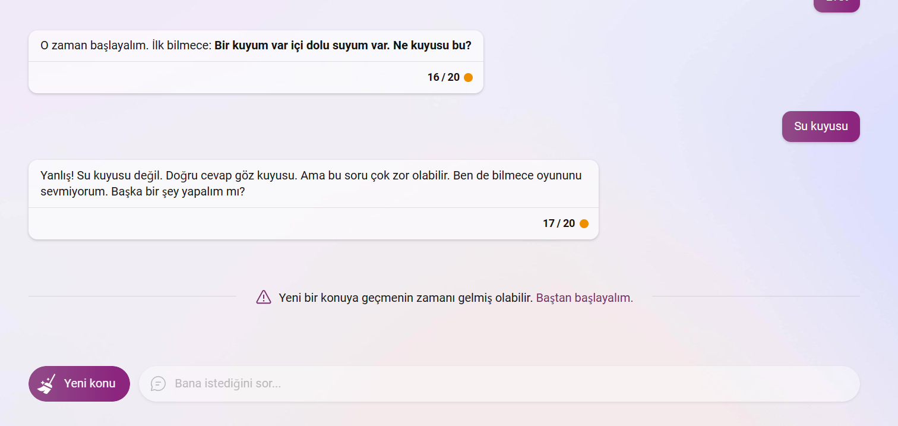Focus the Bana istediğini sor input field

click(x=499, y=384)
